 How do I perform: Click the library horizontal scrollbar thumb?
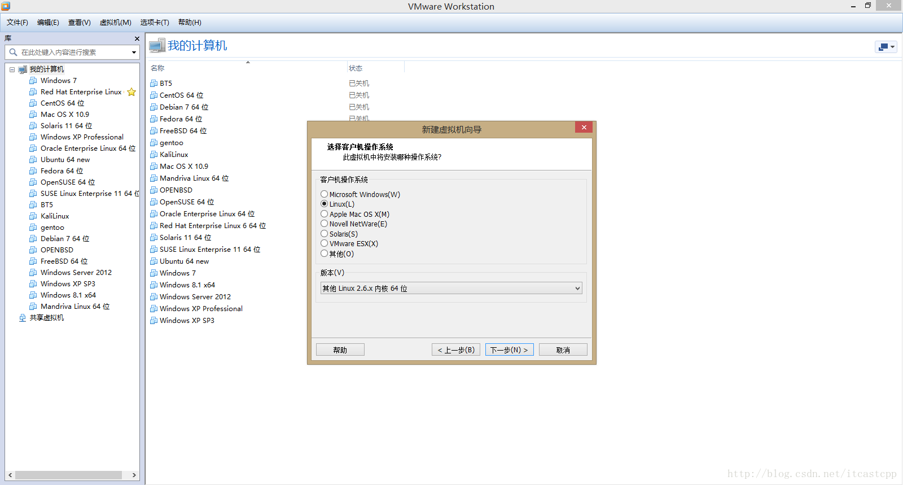click(x=68, y=475)
